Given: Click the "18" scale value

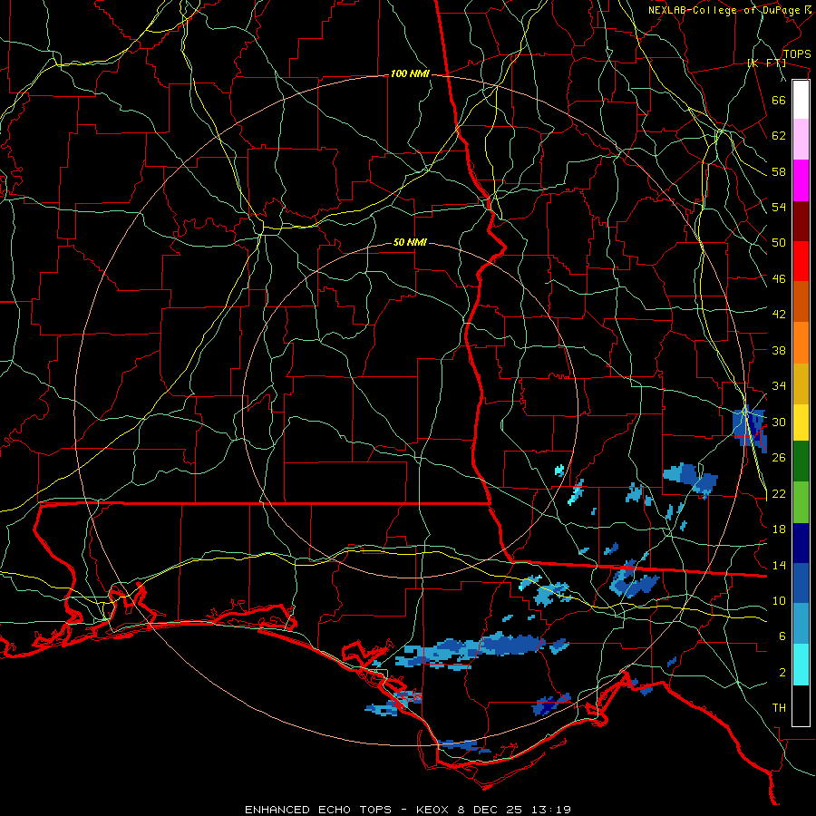Looking at the screenshot, I should [779, 529].
